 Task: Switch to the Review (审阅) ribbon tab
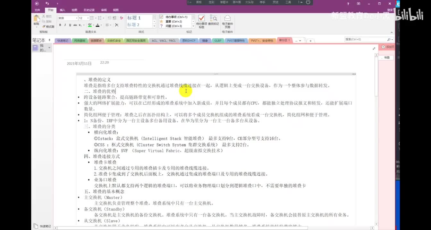pos(104,10)
